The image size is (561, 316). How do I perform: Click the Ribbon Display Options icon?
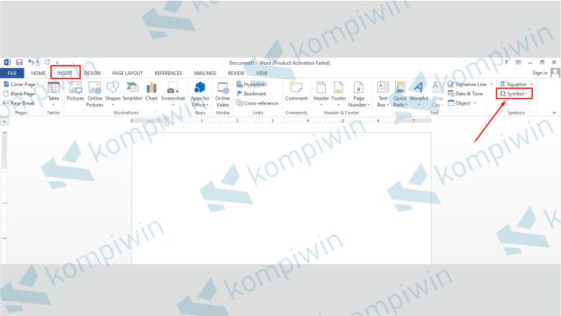pos(518,62)
